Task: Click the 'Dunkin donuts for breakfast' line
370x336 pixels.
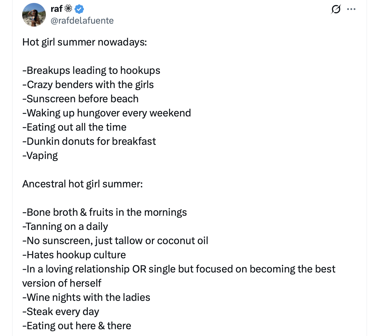Action: click(89, 142)
